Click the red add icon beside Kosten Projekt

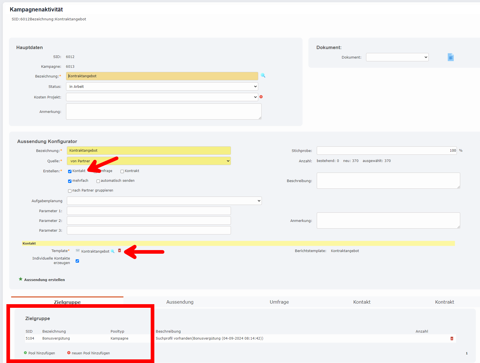click(x=261, y=97)
